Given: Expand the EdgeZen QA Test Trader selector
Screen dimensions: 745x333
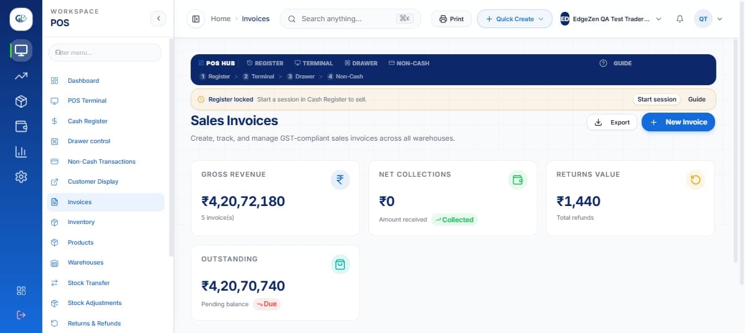Looking at the screenshot, I should pyautogui.click(x=610, y=19).
